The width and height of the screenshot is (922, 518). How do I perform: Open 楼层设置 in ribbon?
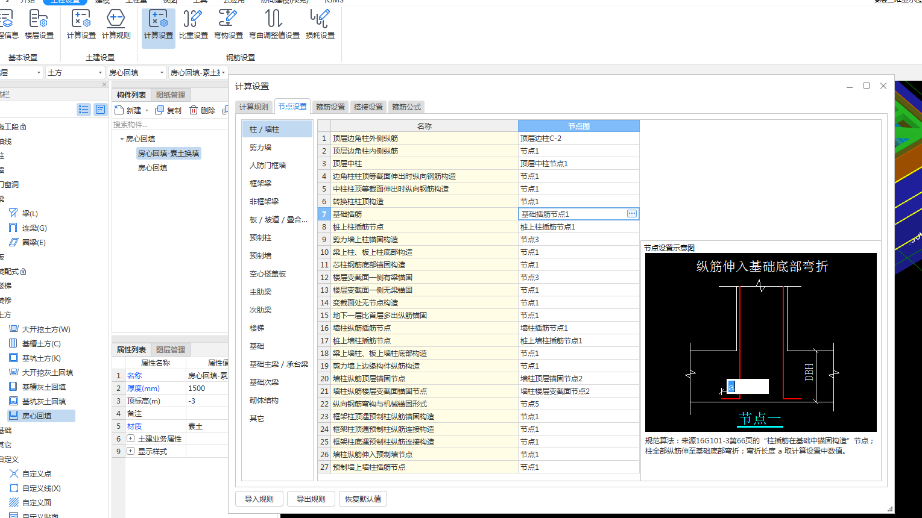pyautogui.click(x=39, y=25)
